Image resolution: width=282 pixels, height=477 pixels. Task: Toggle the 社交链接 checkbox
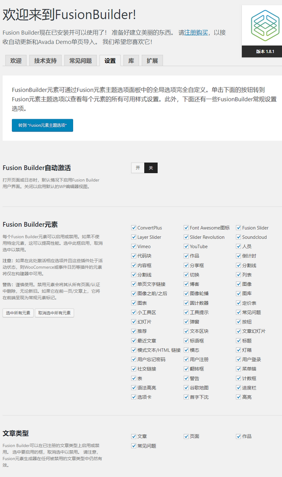134,369
